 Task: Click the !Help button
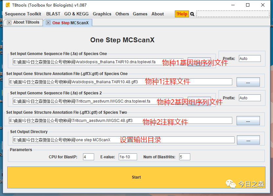[182, 14]
